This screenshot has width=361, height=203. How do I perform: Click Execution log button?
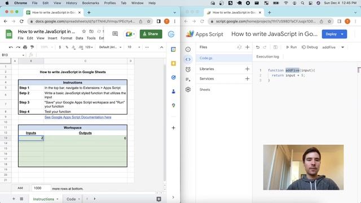tap(267, 56)
